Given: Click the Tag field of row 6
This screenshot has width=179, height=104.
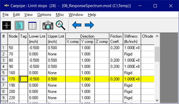Looking at the screenshot, I should [x=23, y=79].
